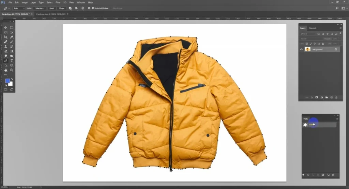Screen dimensions: 349x189
Task: Open the path operations dropdown
Action: point(70,8)
